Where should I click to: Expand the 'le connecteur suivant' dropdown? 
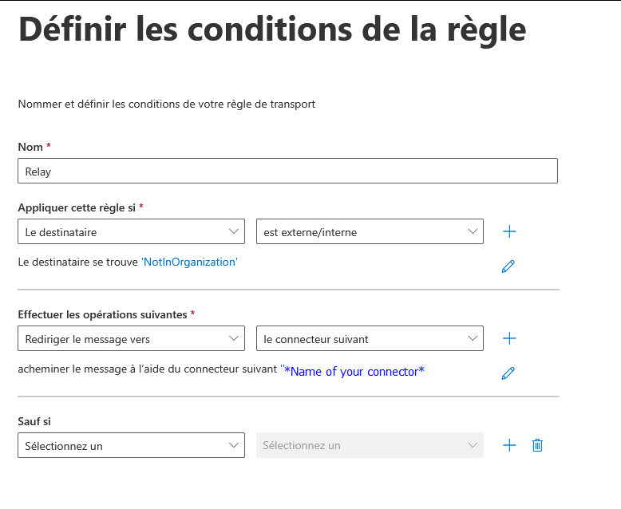(370, 338)
